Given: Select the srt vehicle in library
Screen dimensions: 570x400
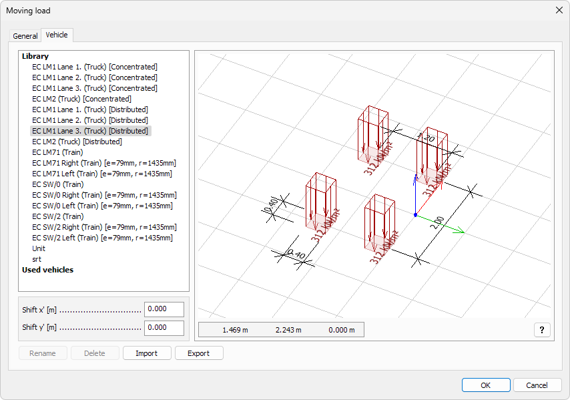Looking at the screenshot, I should coord(37,259).
